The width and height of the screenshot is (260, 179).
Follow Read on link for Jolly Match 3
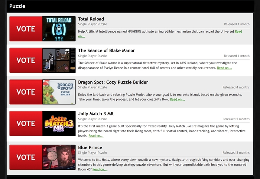(96, 136)
